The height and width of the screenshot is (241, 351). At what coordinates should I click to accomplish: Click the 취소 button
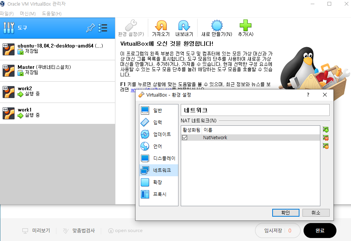(x=316, y=213)
